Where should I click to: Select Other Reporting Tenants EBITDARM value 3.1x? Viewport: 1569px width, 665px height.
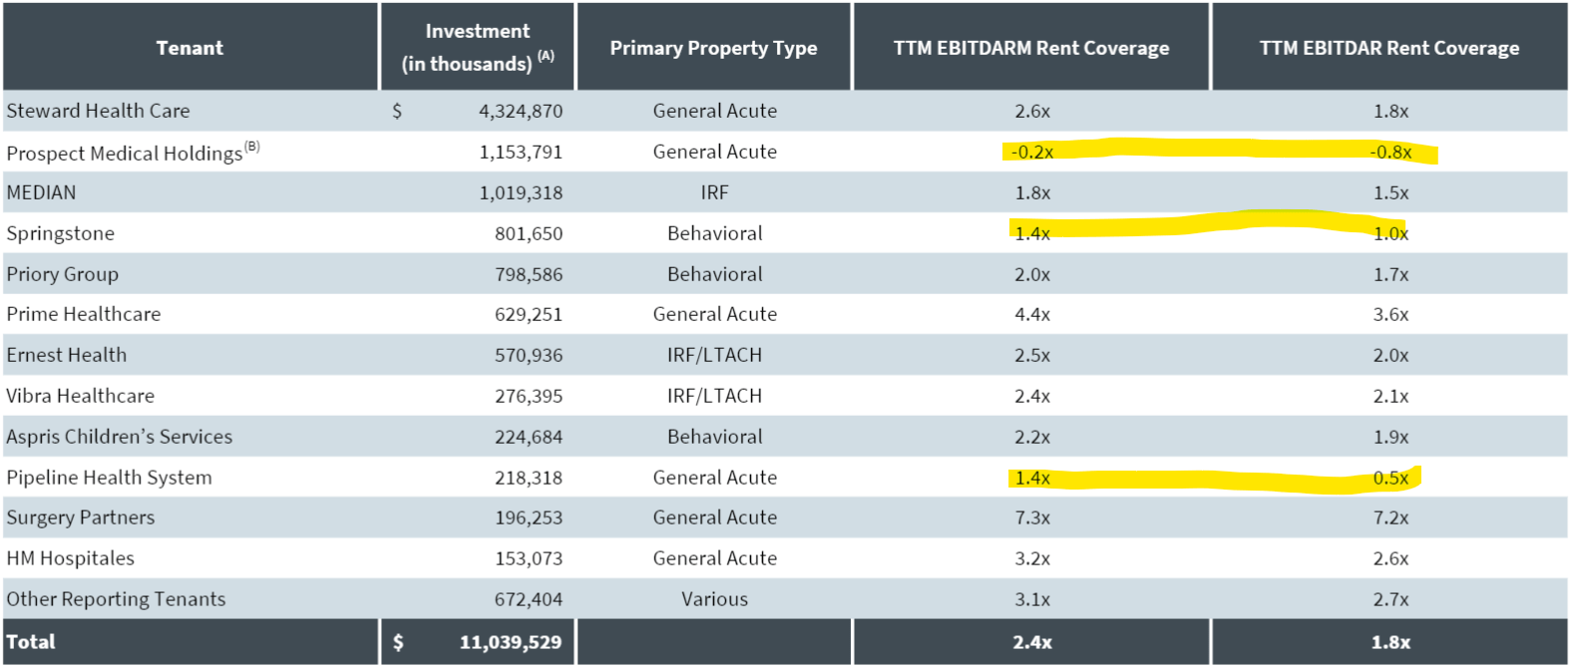click(1032, 599)
